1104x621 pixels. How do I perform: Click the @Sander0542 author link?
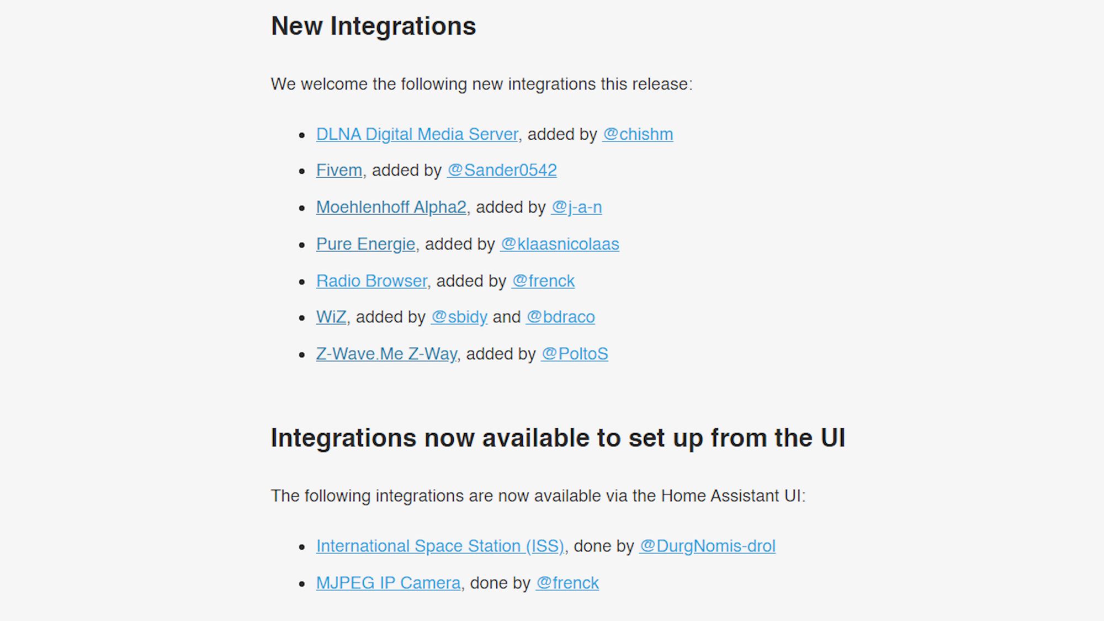coord(502,170)
